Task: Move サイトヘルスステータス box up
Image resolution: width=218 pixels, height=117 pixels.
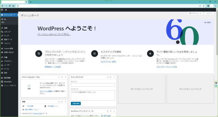Action: click(59, 77)
